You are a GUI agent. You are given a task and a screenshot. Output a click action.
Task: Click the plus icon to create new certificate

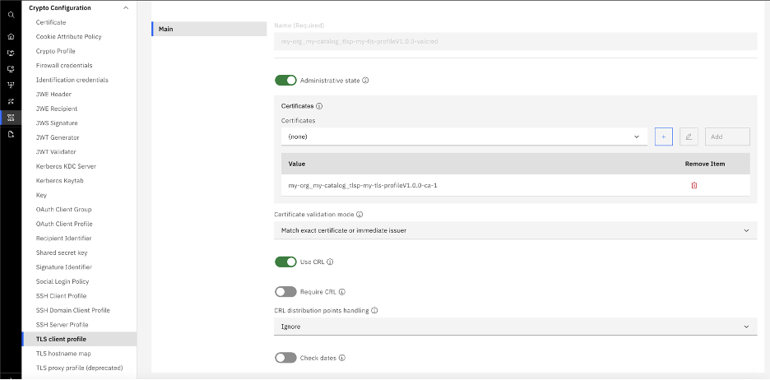tap(663, 137)
